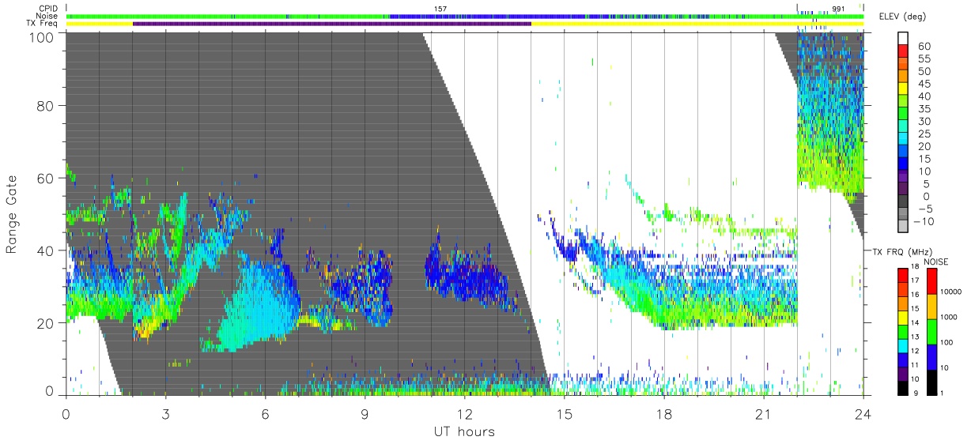
Task: Click the '60' tick on Range Gate axis
Action: pos(44,178)
